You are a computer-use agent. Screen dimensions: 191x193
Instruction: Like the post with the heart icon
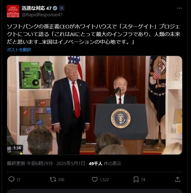click(95, 179)
